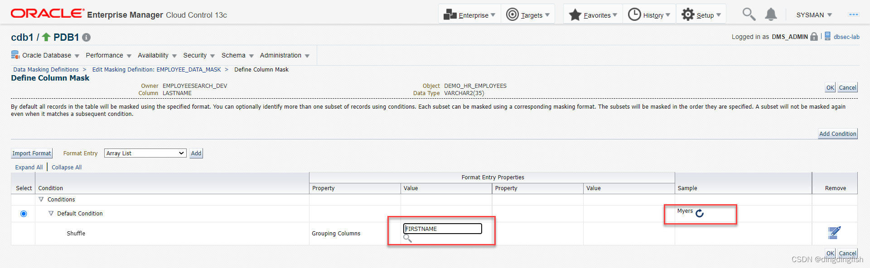
Task: Open the Availability menu
Action: [x=157, y=55]
